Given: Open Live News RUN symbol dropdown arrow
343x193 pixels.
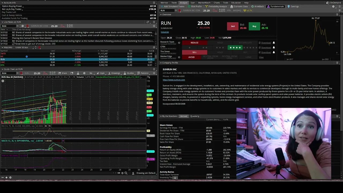Looking at the screenshot, I should [x=18, y=26].
